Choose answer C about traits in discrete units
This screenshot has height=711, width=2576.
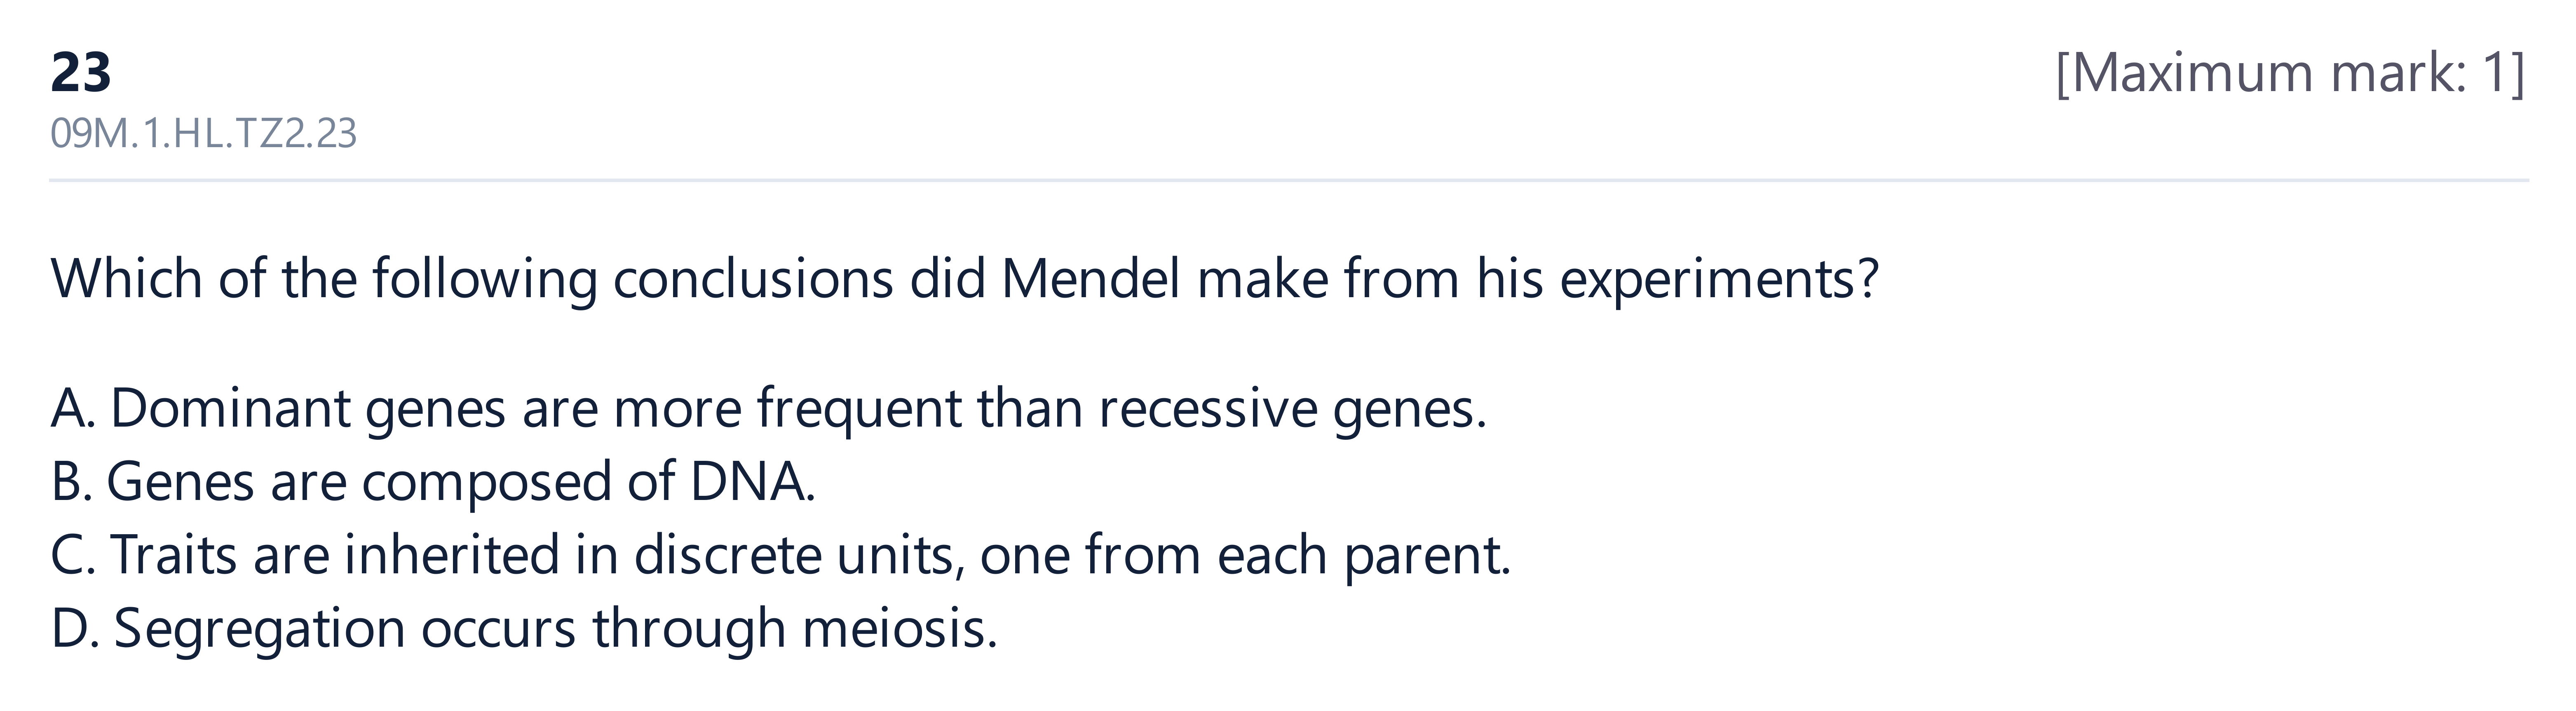[x=780, y=555]
